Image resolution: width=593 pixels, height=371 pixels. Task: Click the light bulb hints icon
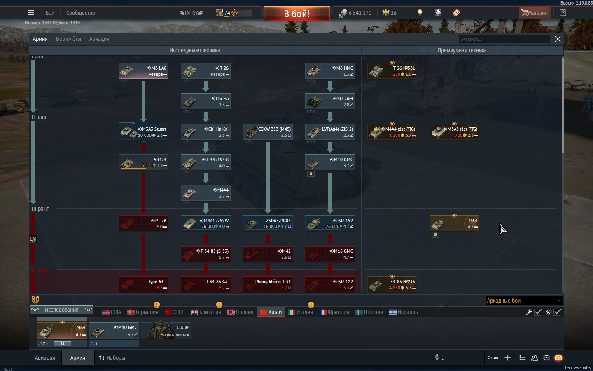coord(420,13)
